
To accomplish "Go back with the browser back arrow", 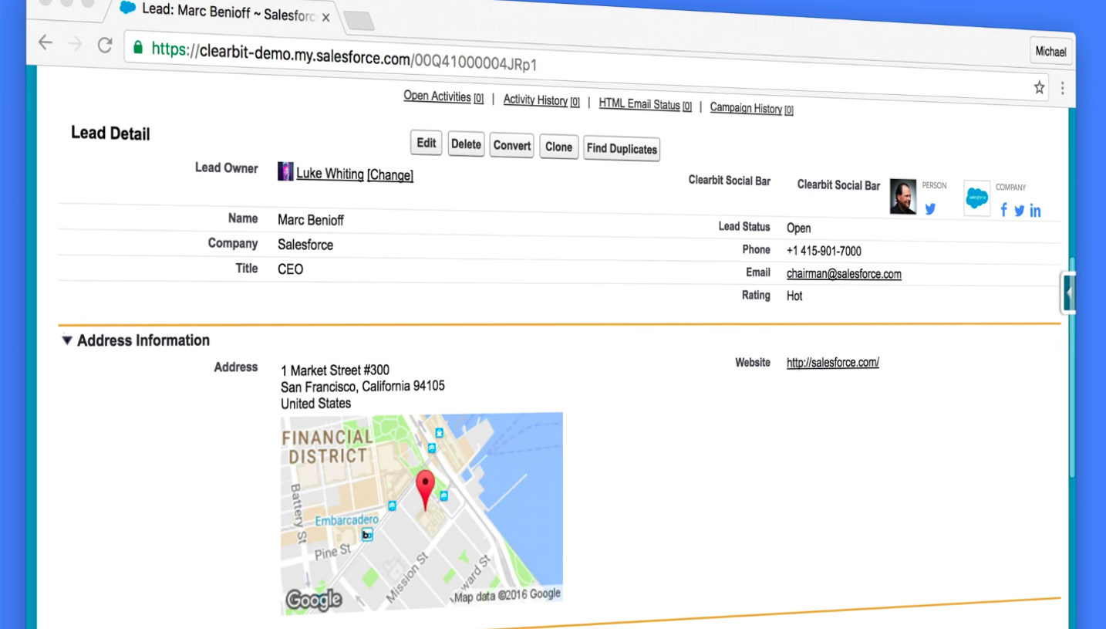I will click(x=46, y=42).
